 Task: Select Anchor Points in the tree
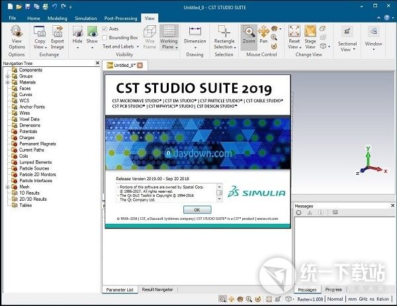click(x=32, y=107)
